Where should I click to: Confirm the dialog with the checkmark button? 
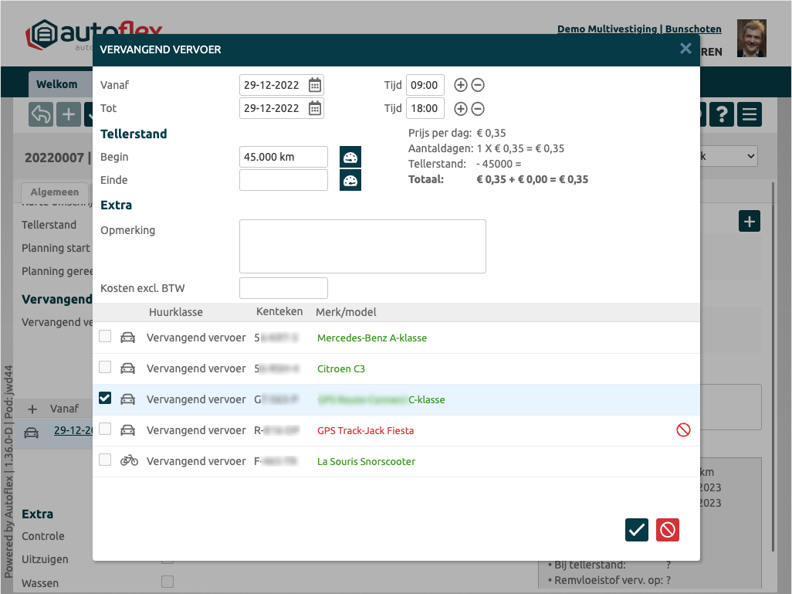pos(637,530)
